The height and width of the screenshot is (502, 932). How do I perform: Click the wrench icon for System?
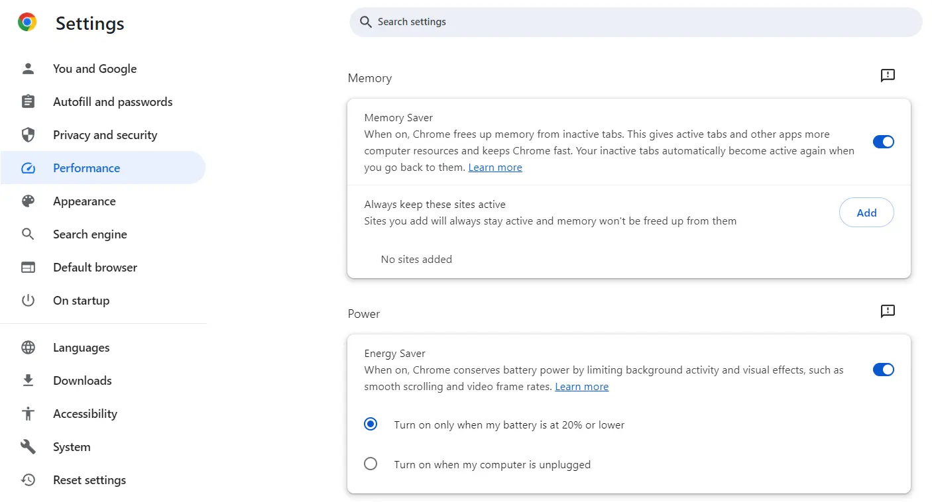28,447
